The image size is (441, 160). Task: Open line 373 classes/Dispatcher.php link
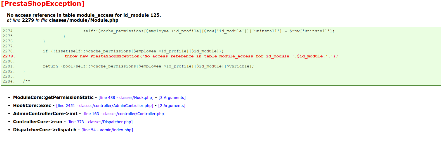point(100,122)
